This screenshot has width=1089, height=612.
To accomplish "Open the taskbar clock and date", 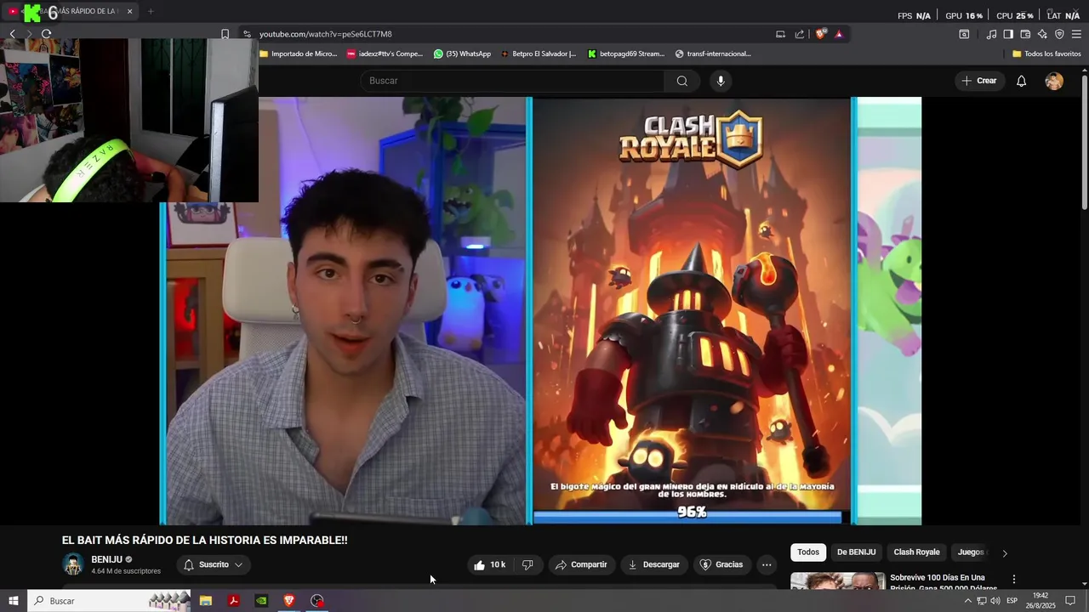I will point(1041,601).
